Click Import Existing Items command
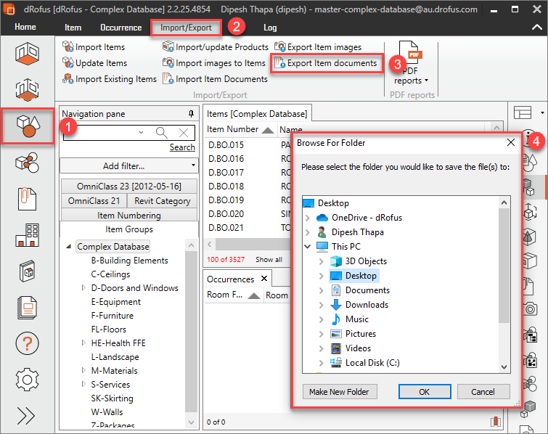548x434 pixels. point(110,79)
